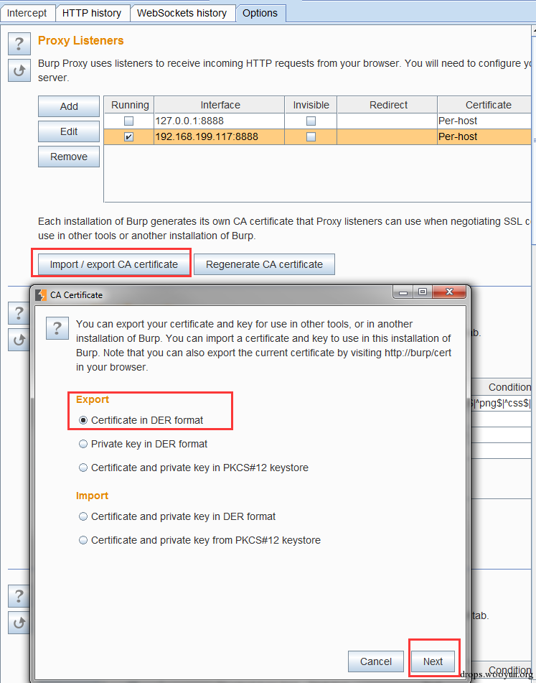Click Next in CA Certificate dialog
The width and height of the screenshot is (536, 683).
coord(433,661)
